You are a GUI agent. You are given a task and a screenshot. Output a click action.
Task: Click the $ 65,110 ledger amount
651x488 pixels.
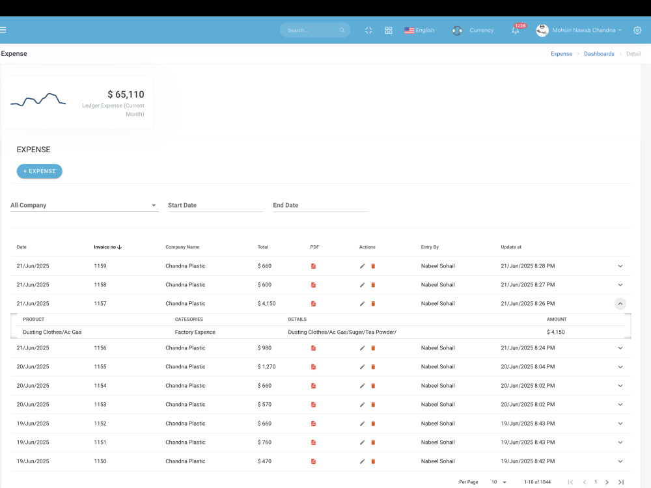click(126, 94)
